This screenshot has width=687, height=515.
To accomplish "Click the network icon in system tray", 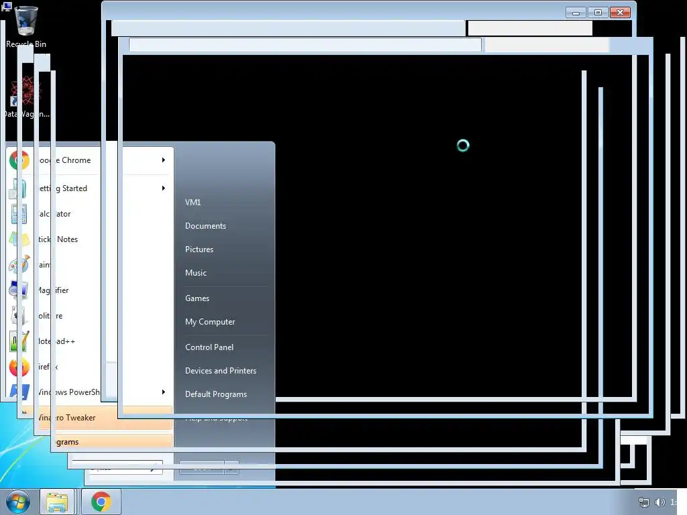I will (x=643, y=502).
